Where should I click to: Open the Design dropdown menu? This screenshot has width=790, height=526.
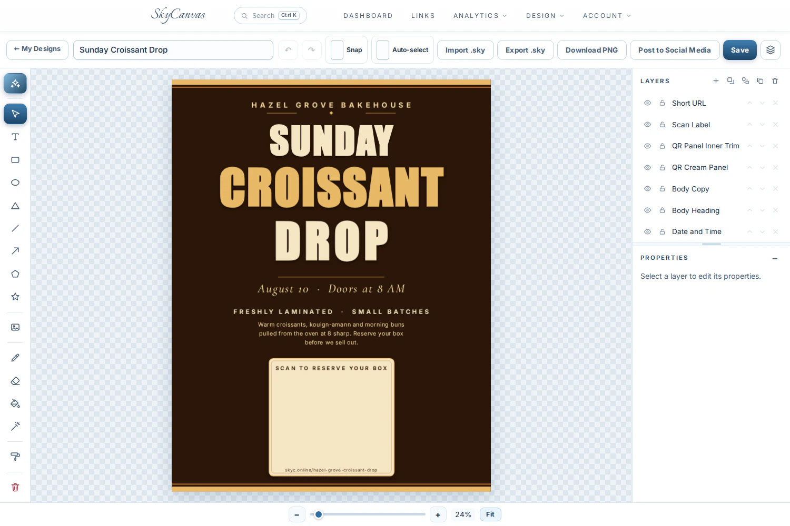545,16
